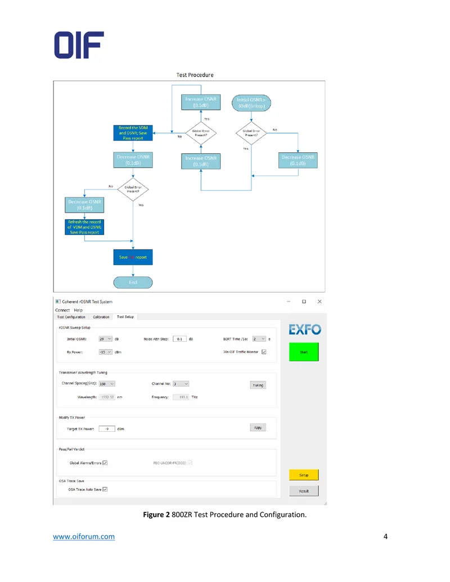
Task: Open the Channel Spacing(GHz) dropdown
Action: click(107, 384)
